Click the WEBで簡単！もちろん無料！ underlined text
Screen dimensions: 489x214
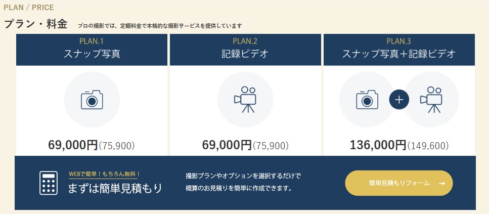[x=105, y=174]
